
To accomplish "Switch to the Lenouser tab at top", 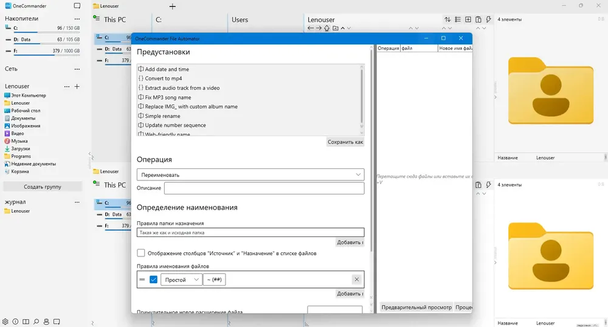I will pyautogui.click(x=106, y=6).
